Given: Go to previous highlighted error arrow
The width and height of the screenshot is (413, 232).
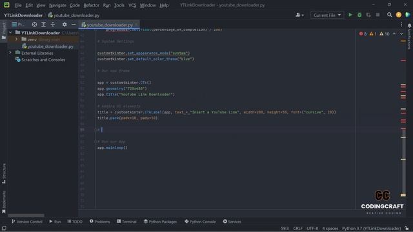Looking at the screenshot, I should coord(394,34).
